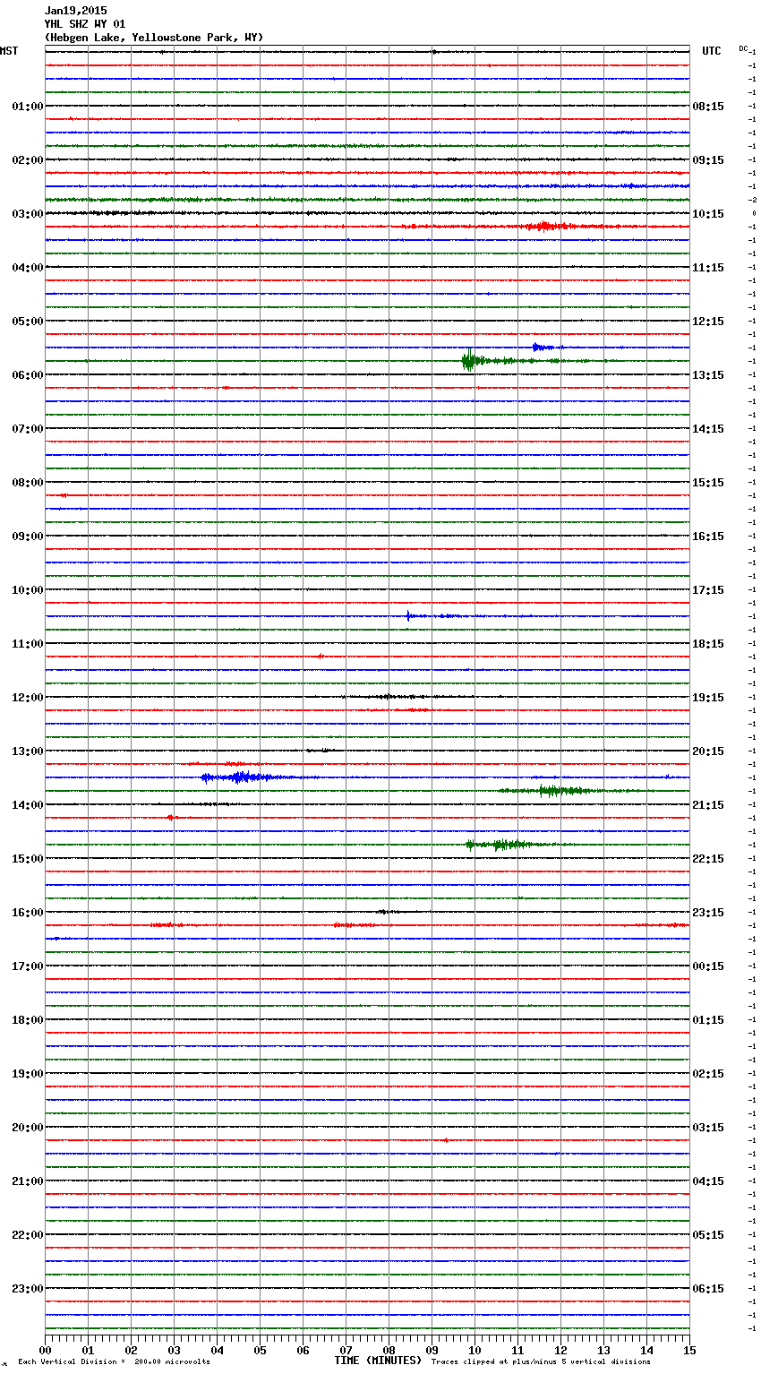Click the red burst on the 03:15 trace
This screenshot has width=761, height=1374.
pos(544,227)
